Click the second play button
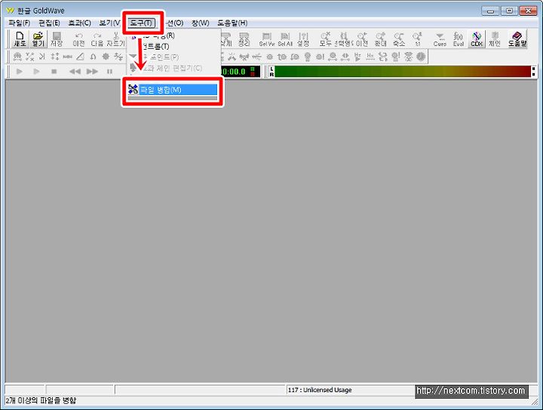This screenshot has width=543, height=410. (x=36, y=72)
